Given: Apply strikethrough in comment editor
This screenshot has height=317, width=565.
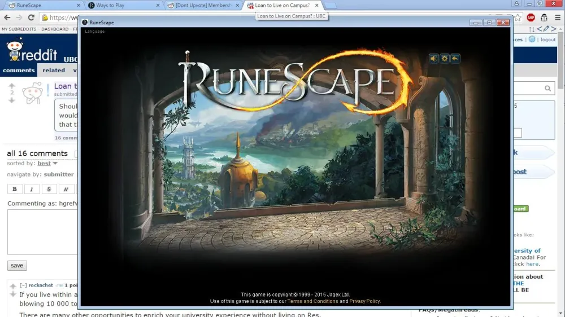Looking at the screenshot, I should (x=49, y=189).
